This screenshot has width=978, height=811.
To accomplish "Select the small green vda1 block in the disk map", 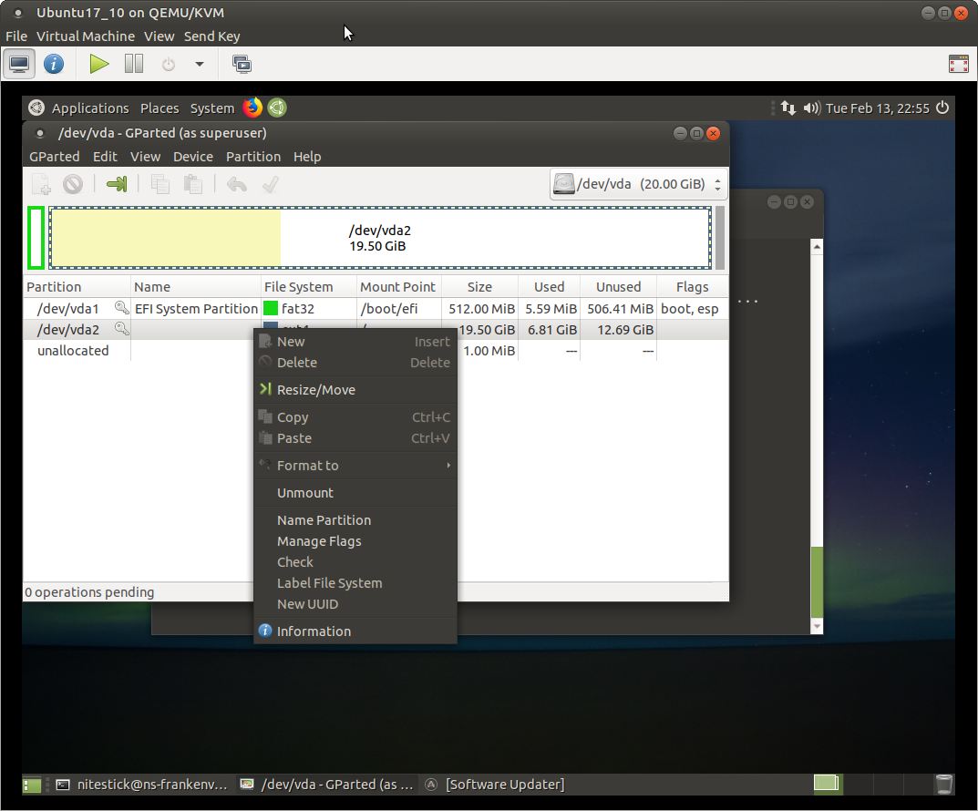I will [36, 238].
